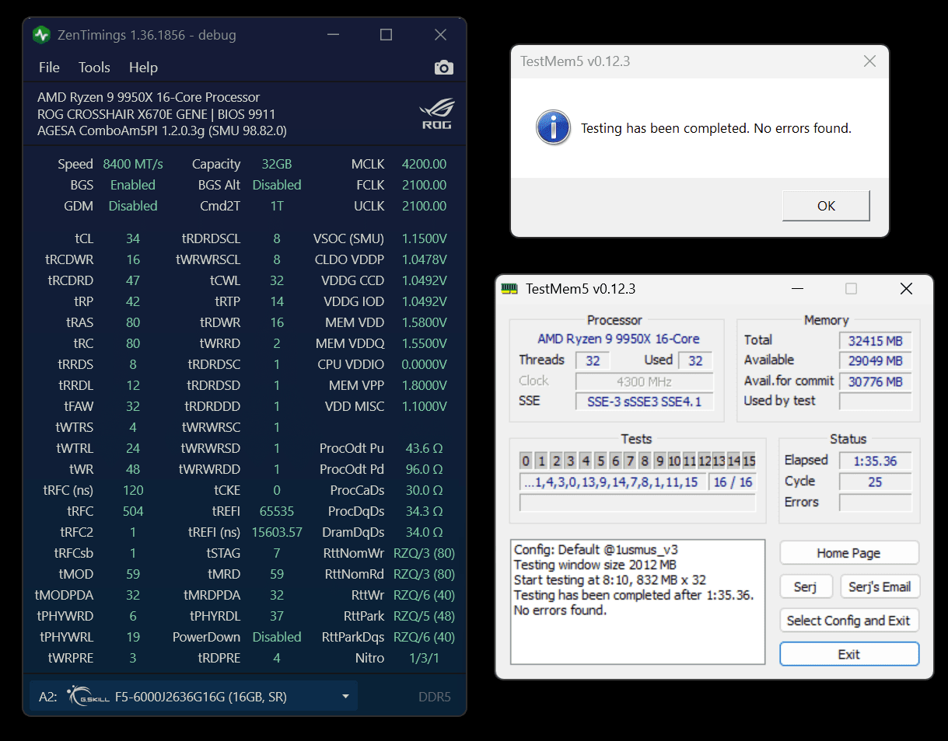The width and height of the screenshot is (948, 741).
Task: Click the Threads value 32 field
Action: (593, 360)
